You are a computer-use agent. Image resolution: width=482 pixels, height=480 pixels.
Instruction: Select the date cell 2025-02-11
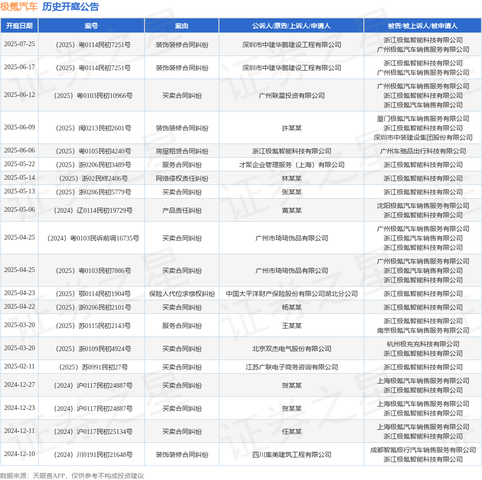pos(19,366)
